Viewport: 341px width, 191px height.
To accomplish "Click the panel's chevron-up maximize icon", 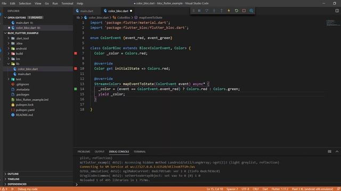I will (337, 152).
